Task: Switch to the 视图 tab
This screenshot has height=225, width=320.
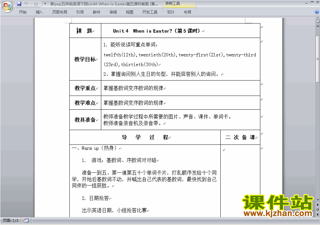Action: 129,12
